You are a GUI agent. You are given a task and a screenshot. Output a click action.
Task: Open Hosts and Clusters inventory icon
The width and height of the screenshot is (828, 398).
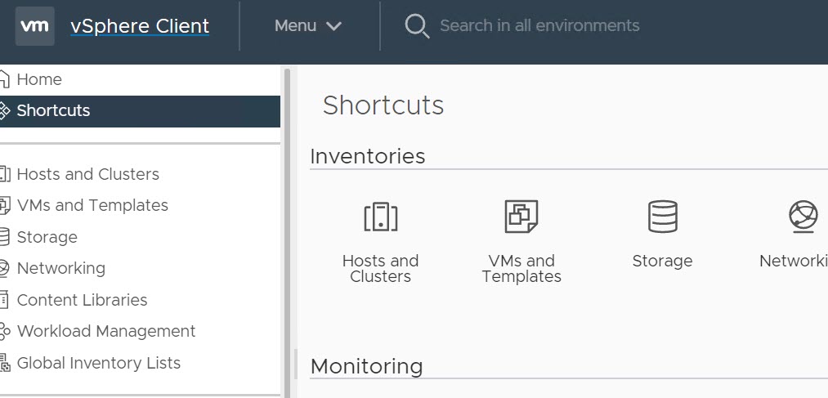(380, 217)
